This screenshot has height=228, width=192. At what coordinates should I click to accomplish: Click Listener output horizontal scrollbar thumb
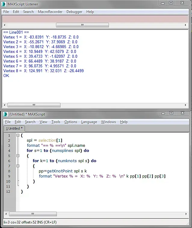[x=34, y=105]
